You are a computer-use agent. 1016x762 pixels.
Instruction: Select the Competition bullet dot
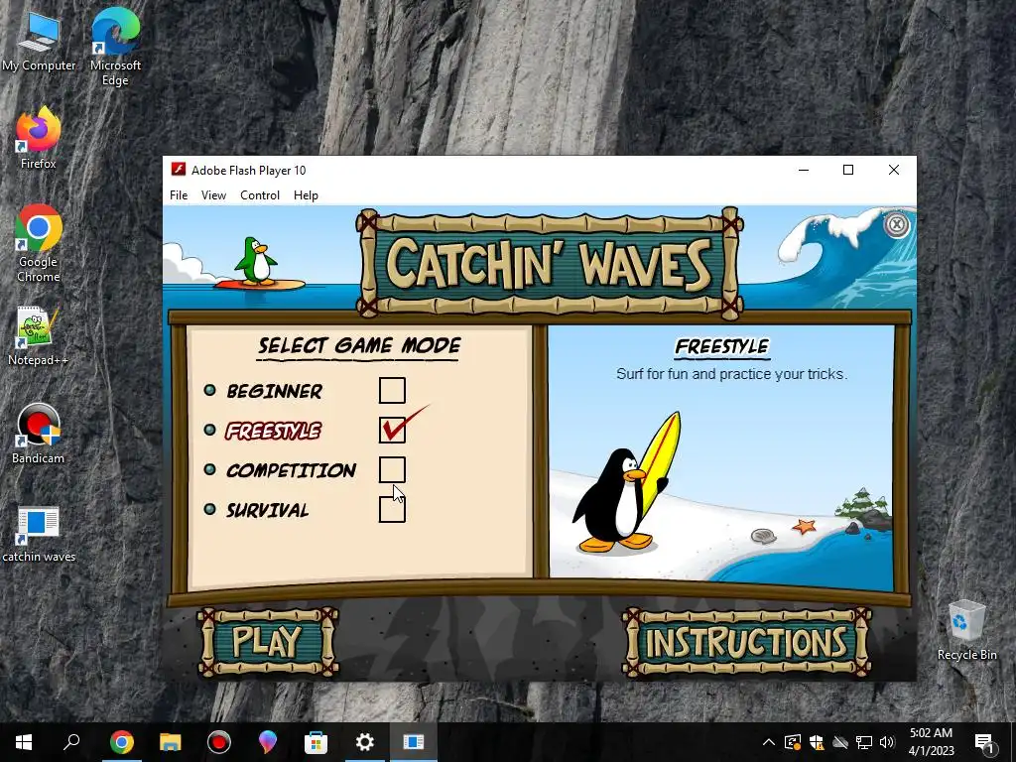210,469
